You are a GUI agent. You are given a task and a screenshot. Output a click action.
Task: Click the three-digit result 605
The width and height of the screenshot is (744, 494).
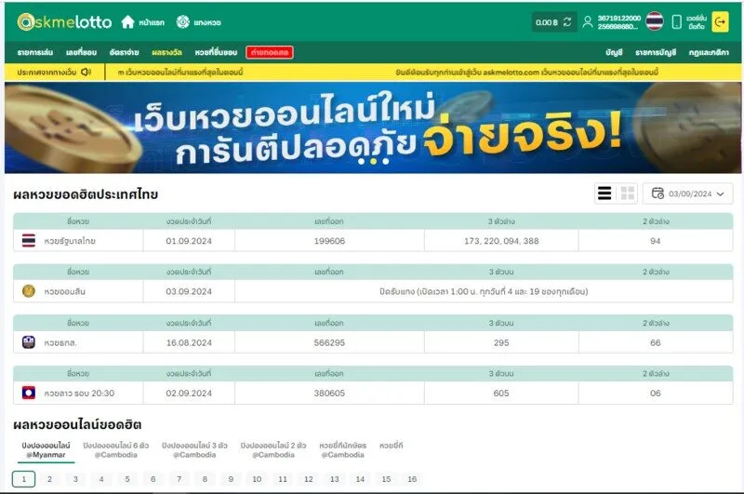tap(501, 393)
